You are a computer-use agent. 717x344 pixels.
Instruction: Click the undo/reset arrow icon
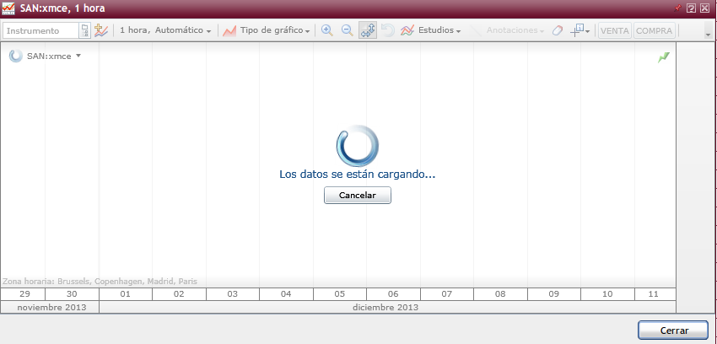click(x=388, y=30)
